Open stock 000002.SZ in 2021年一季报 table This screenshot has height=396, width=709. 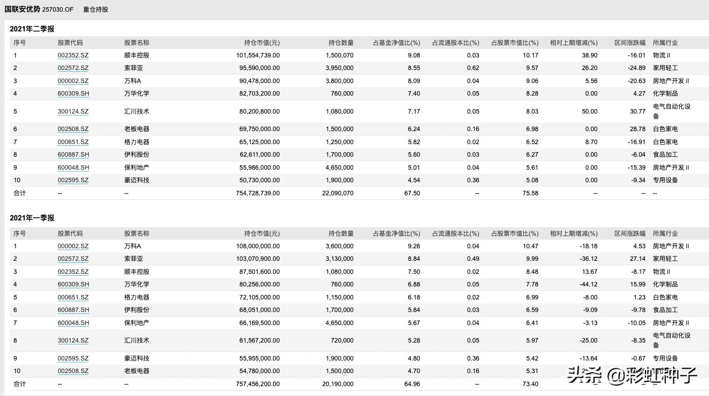pyautogui.click(x=73, y=246)
